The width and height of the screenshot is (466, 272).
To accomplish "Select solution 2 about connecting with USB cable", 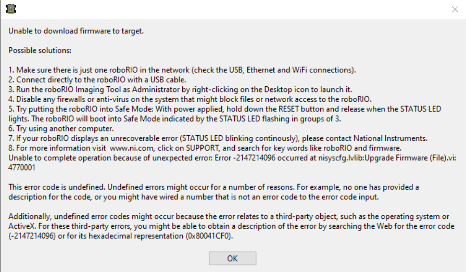I will tap(97, 80).
